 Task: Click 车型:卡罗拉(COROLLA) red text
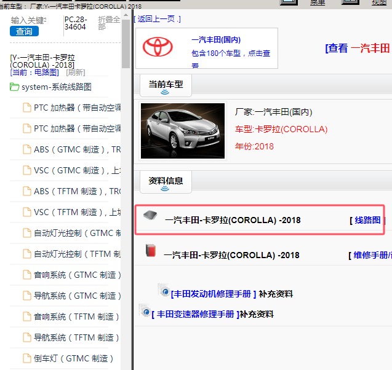point(281,129)
